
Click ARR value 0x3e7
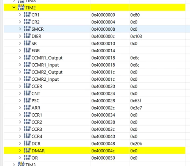tap(136, 108)
